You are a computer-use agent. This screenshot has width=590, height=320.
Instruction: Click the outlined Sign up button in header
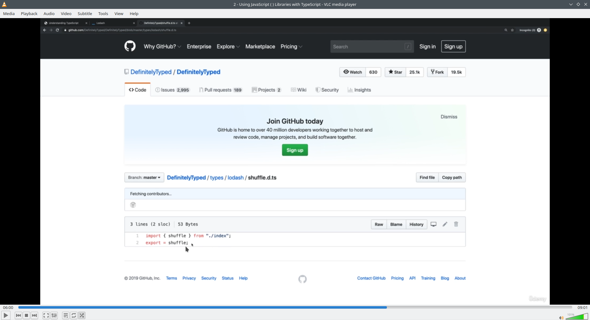coord(453,46)
